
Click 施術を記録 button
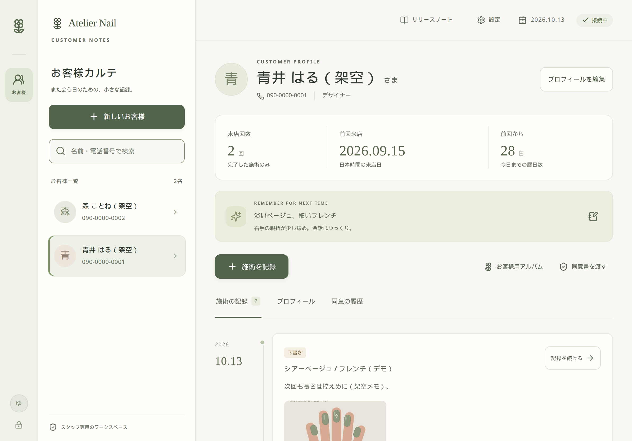pyautogui.click(x=252, y=267)
